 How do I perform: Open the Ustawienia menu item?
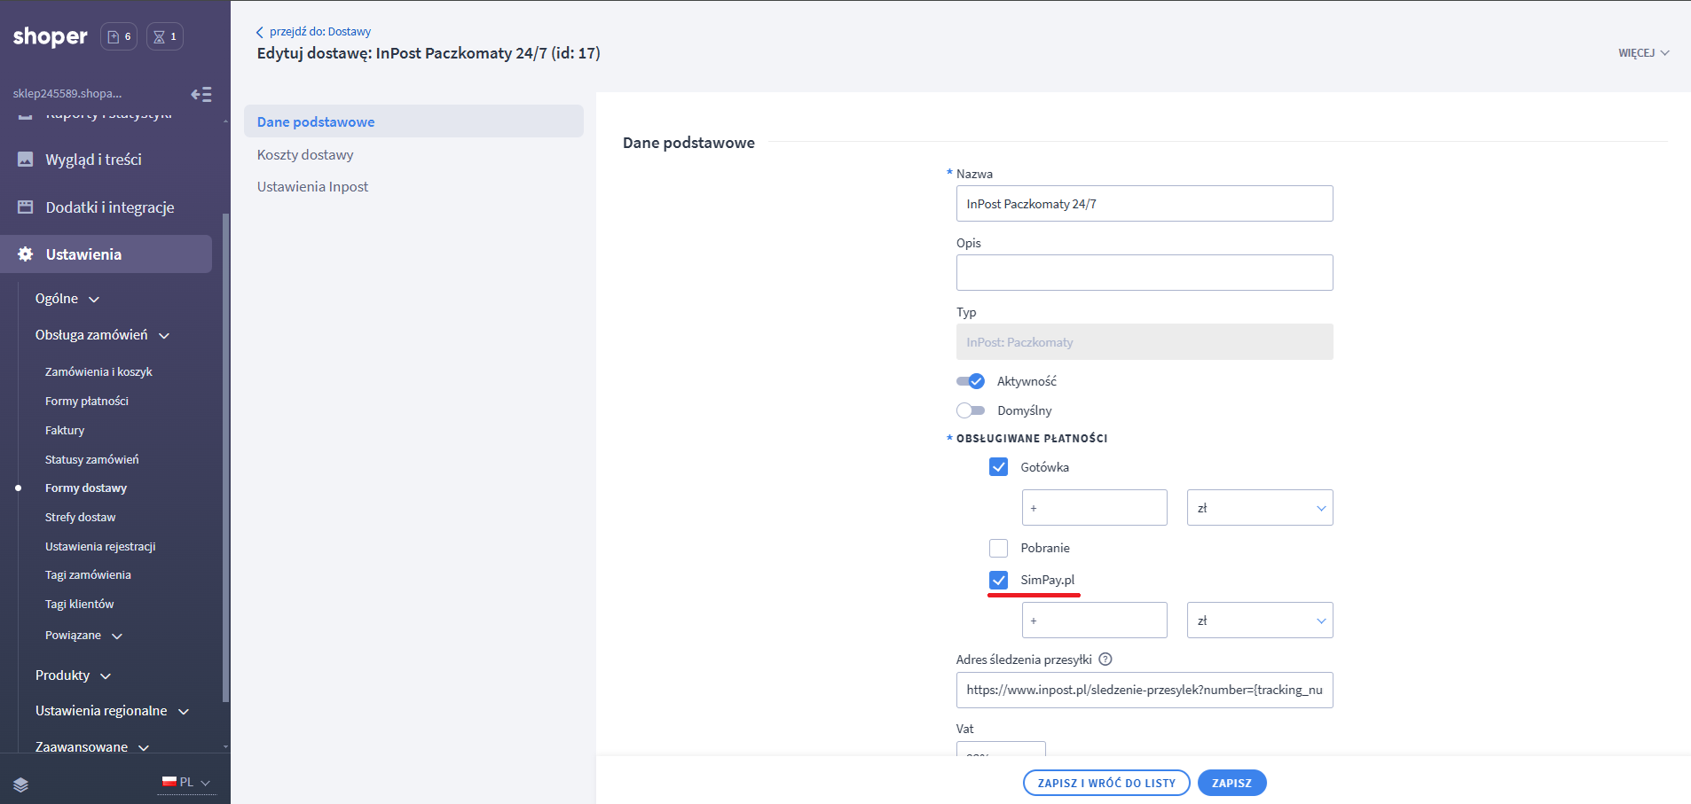coord(106,254)
